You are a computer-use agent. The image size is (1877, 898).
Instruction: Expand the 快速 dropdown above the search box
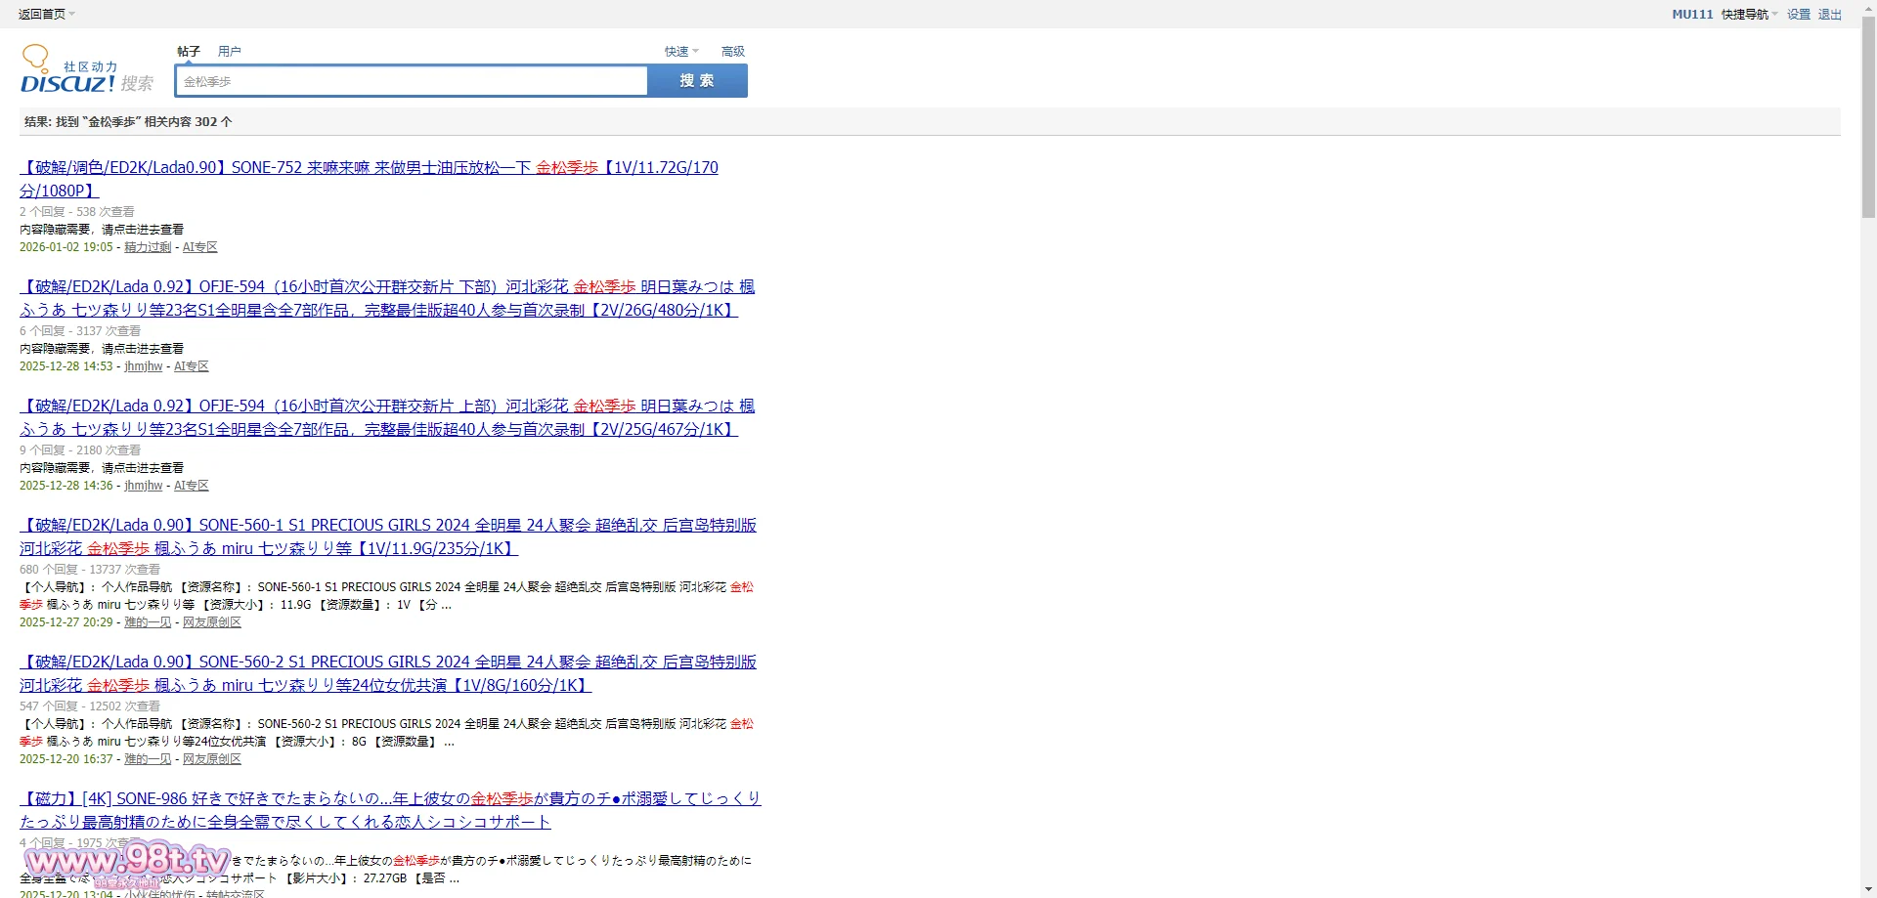click(x=681, y=51)
